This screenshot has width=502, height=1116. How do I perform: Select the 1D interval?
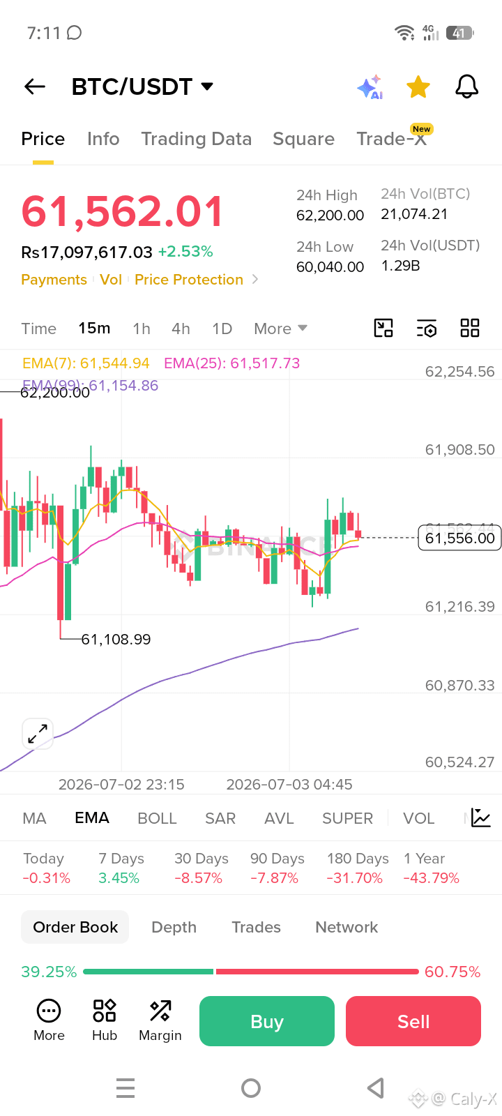point(222,329)
